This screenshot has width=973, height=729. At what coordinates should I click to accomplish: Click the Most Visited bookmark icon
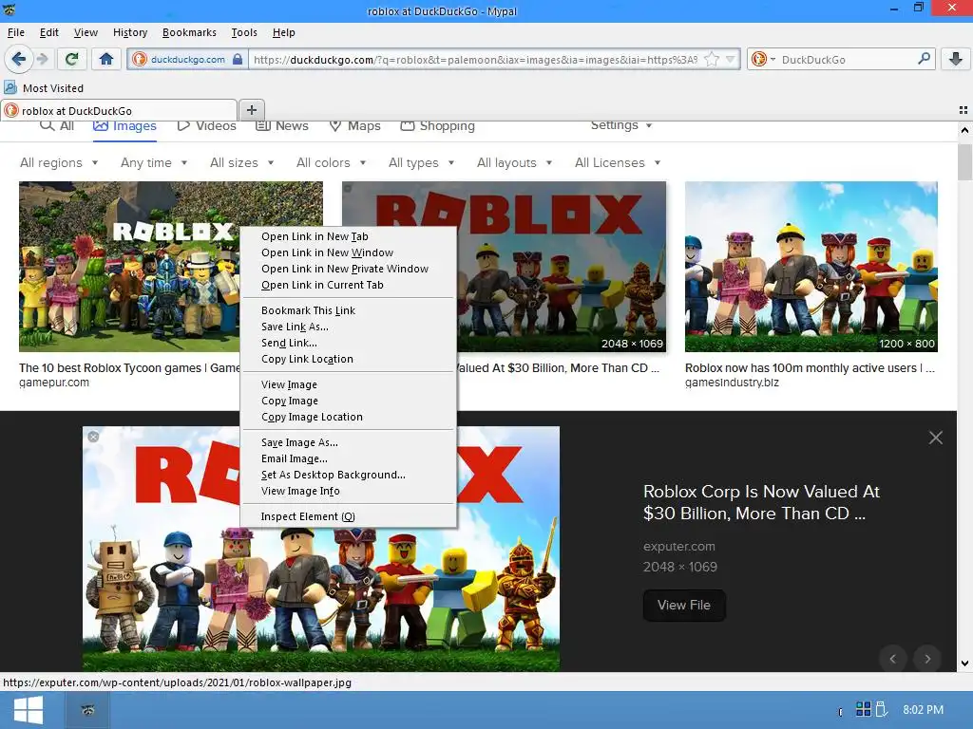click(x=10, y=87)
